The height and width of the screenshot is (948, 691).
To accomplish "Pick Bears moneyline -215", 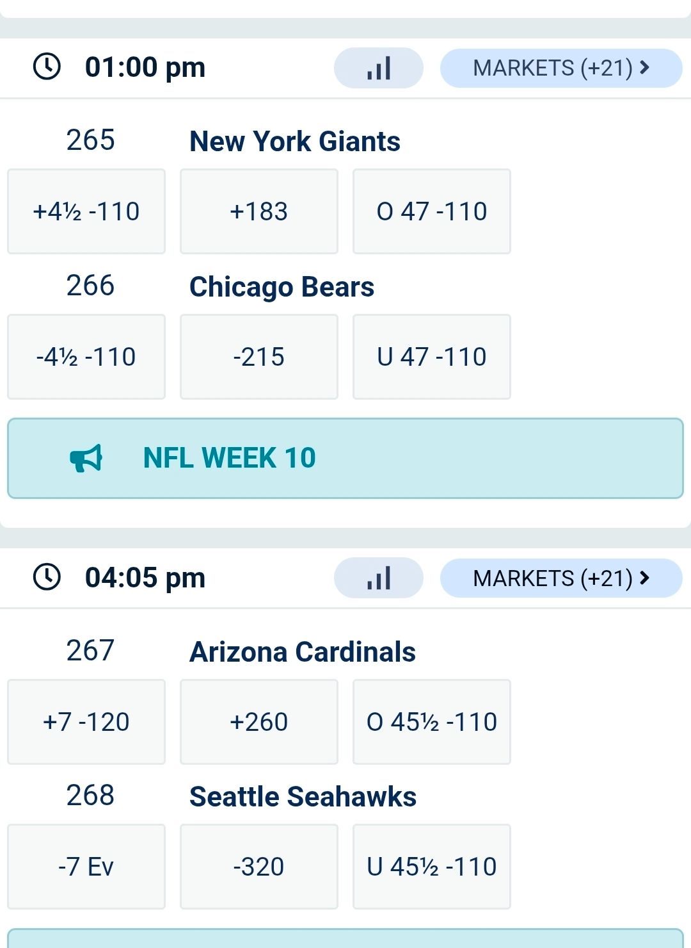I will 258,357.
